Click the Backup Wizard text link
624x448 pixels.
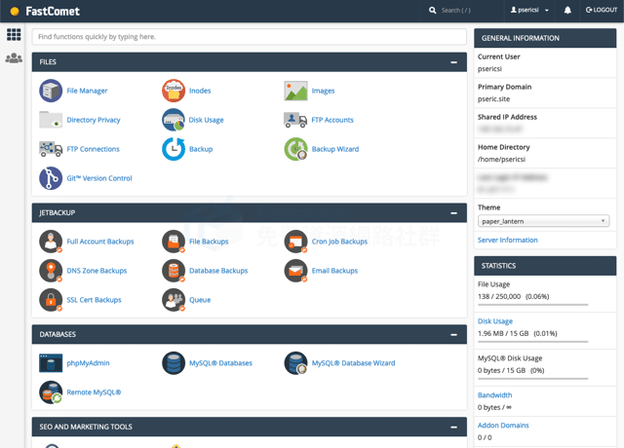(x=335, y=149)
